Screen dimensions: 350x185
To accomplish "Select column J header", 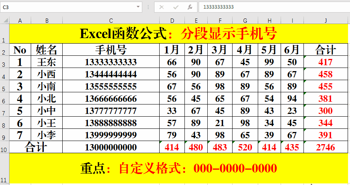I will [x=326, y=21].
